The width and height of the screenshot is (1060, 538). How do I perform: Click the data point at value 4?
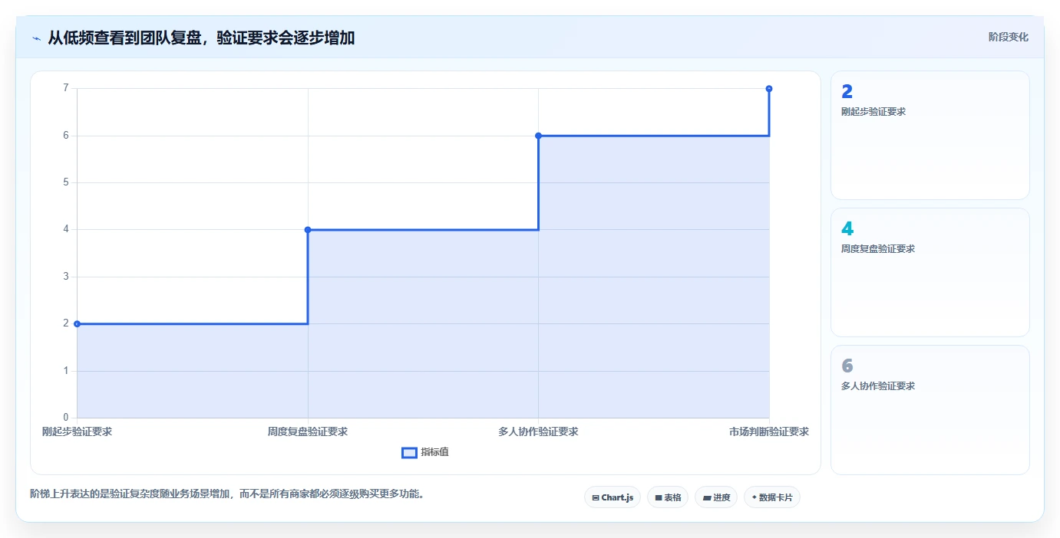click(308, 230)
